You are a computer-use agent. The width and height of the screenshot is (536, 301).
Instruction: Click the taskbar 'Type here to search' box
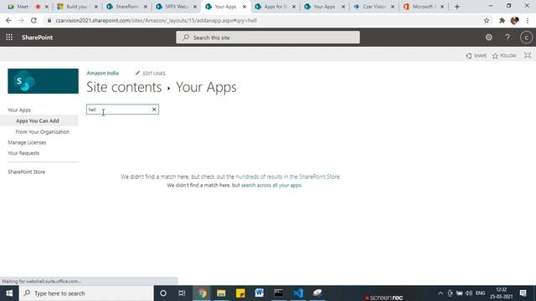(86, 293)
